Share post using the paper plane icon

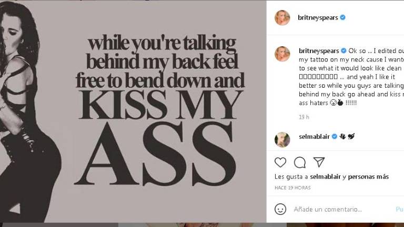[319, 162]
